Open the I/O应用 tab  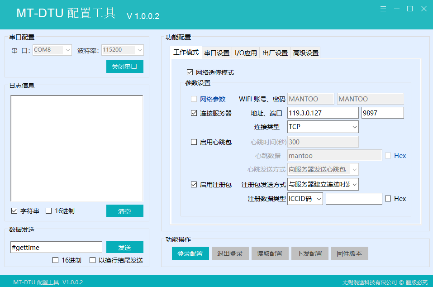pos(246,53)
